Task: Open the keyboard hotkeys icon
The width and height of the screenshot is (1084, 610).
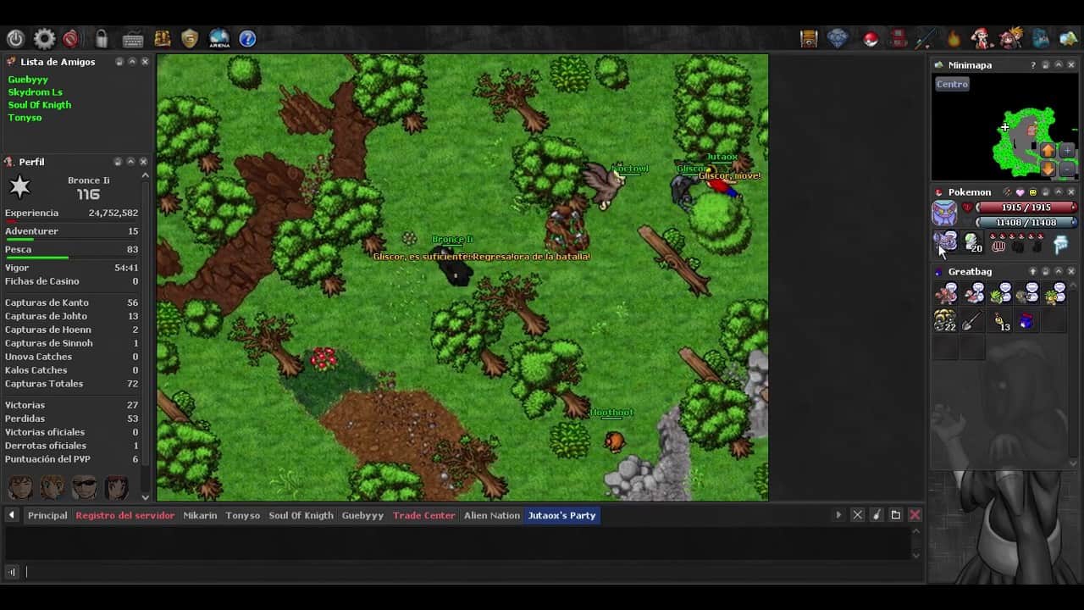Action: (x=132, y=39)
